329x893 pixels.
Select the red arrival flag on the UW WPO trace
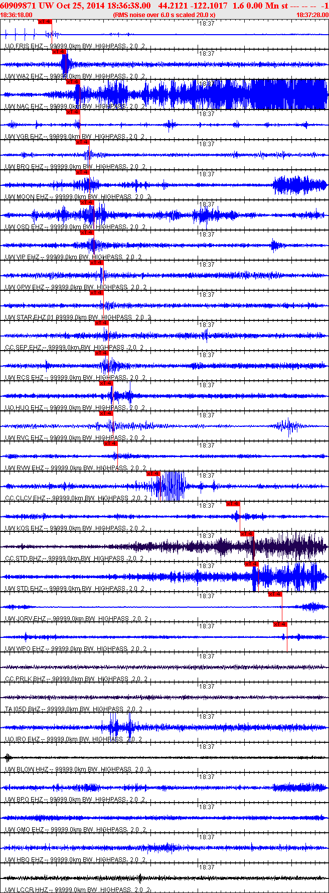click(x=280, y=624)
